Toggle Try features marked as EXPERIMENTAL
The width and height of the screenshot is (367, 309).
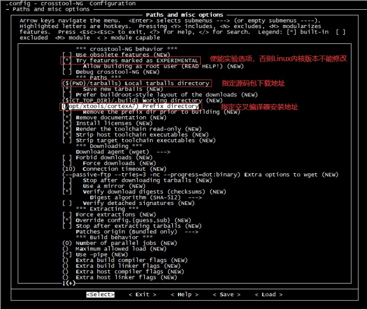coord(130,61)
